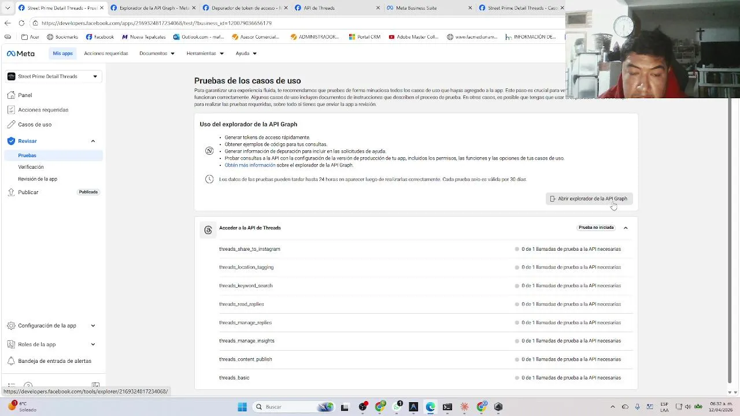740x416 pixels.
Task: Click the Revisar shield check icon
Action: (11, 141)
